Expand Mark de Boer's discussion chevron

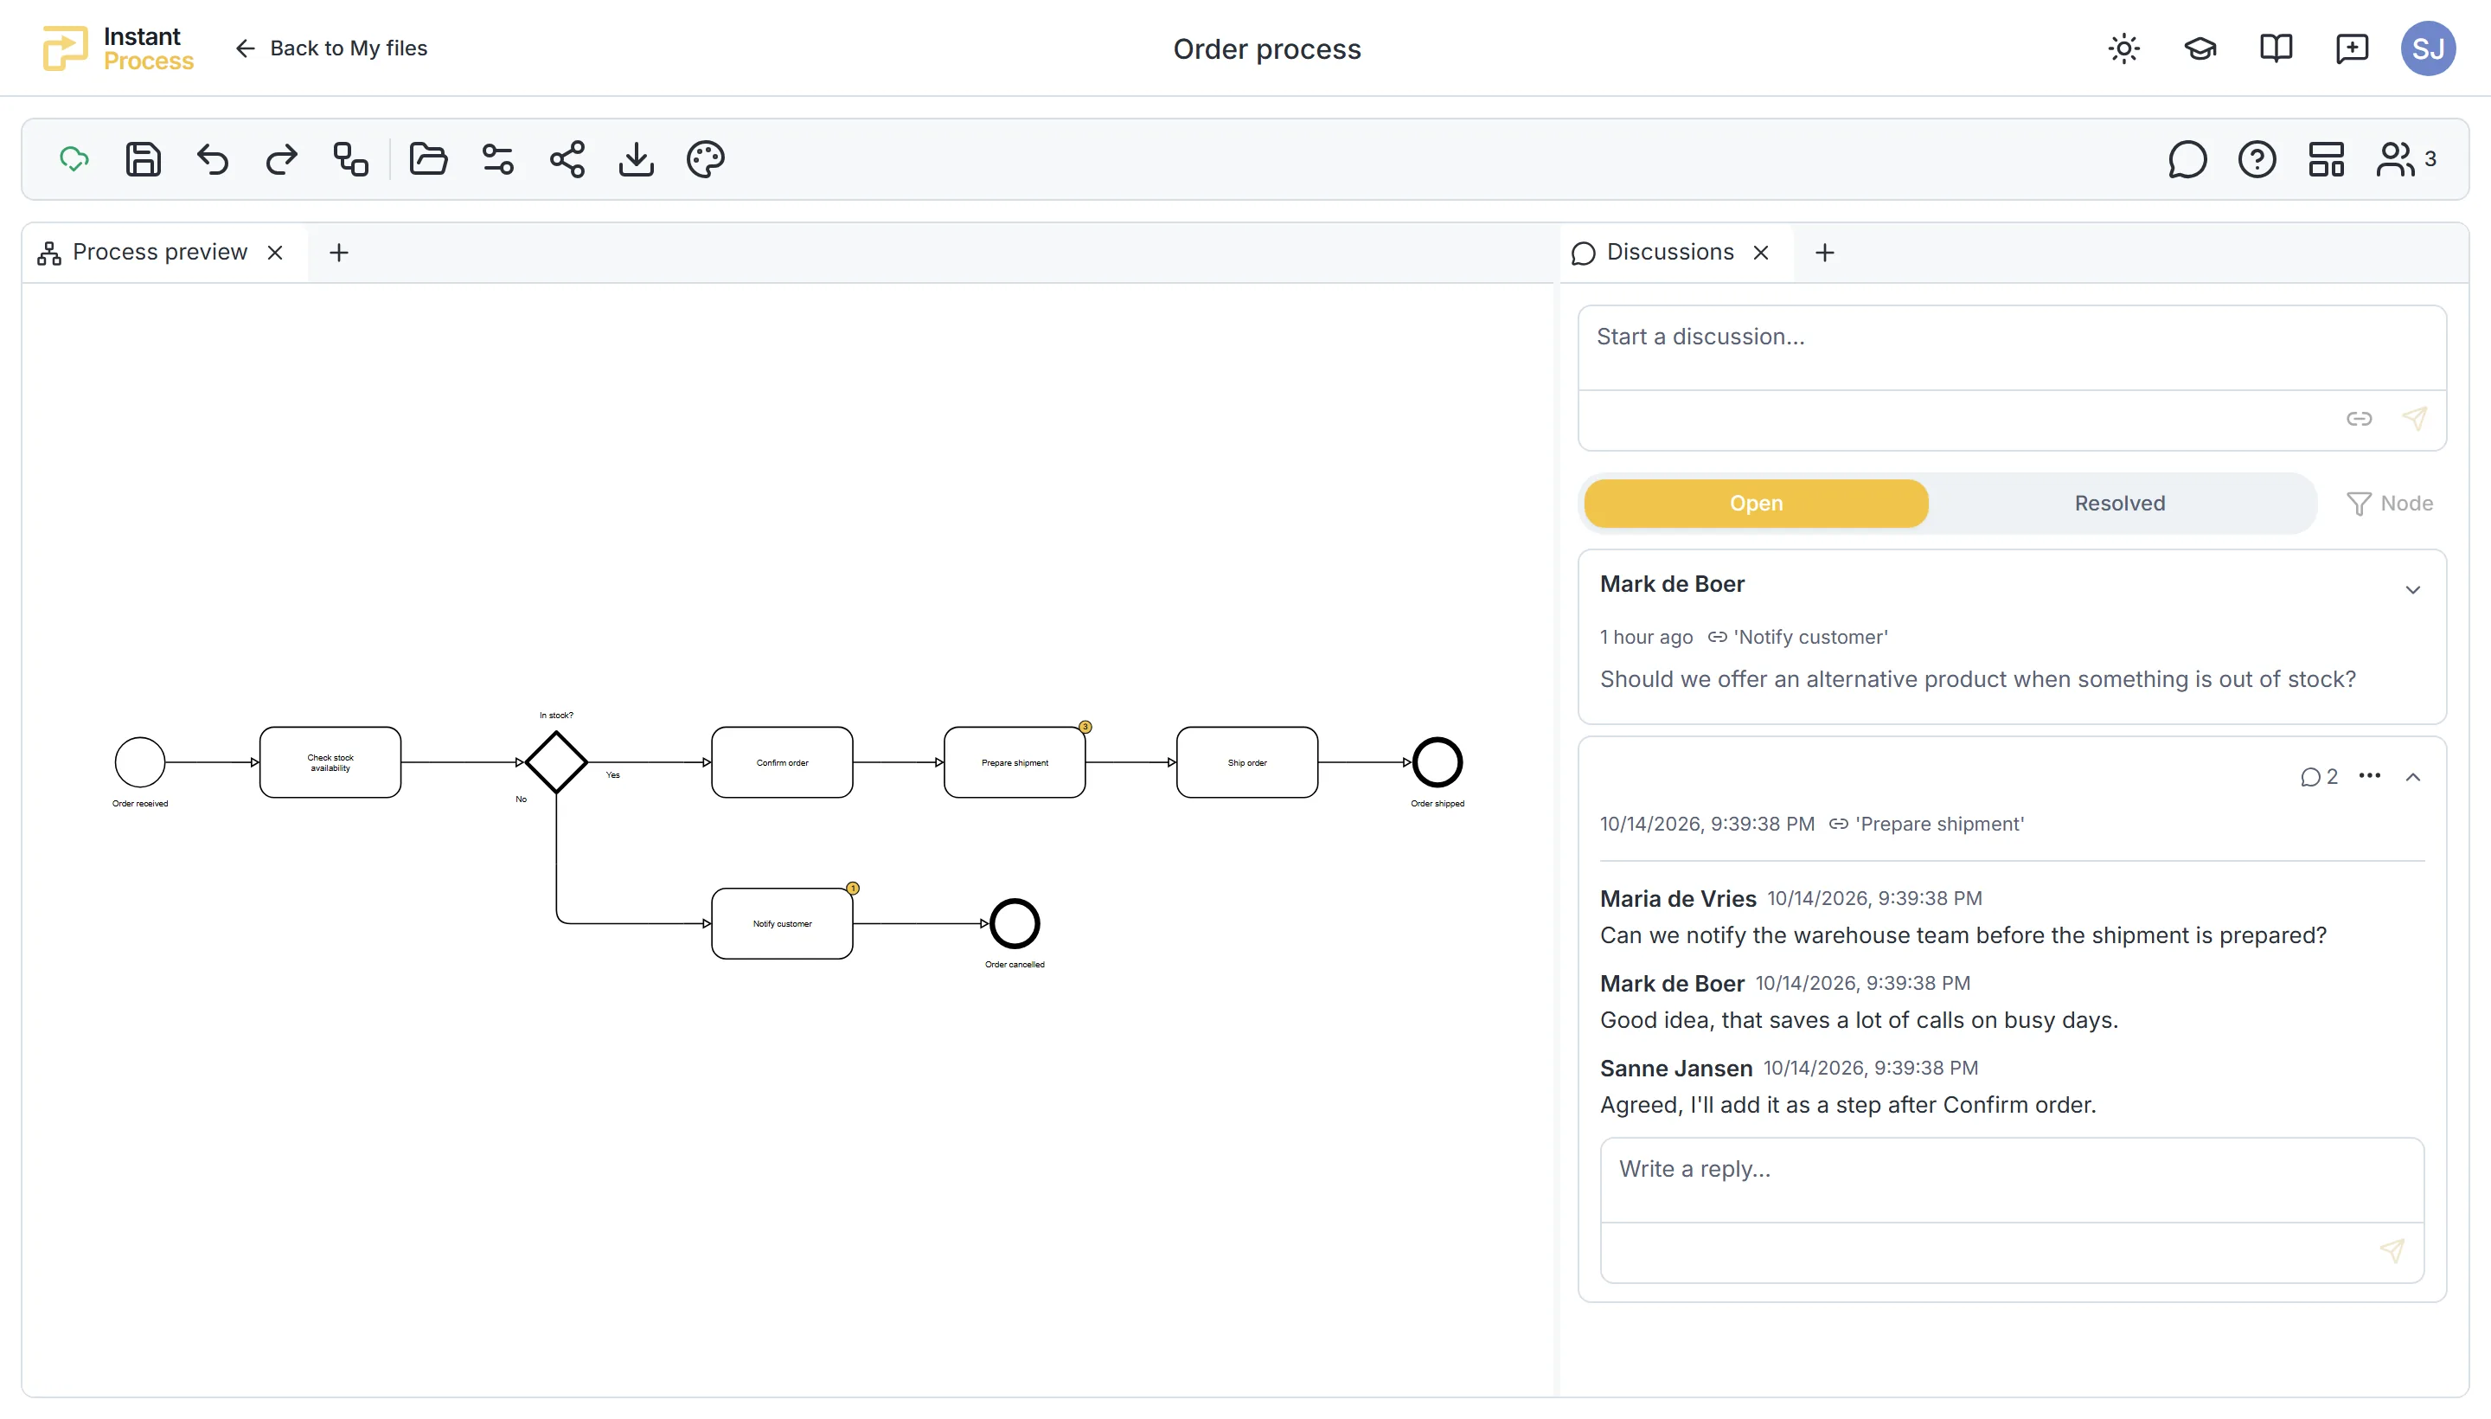pyautogui.click(x=2412, y=589)
